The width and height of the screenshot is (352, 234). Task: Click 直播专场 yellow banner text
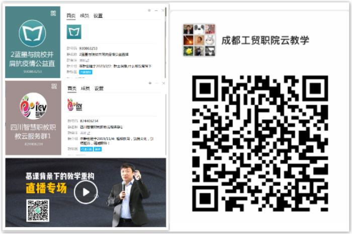(46, 188)
